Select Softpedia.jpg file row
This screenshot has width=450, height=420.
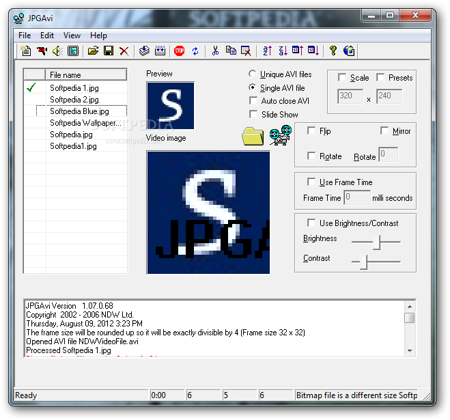tap(76, 135)
